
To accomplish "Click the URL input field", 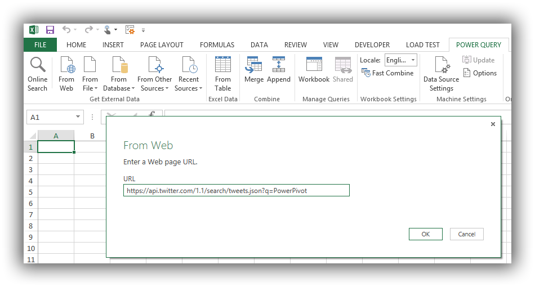I will coord(237,191).
